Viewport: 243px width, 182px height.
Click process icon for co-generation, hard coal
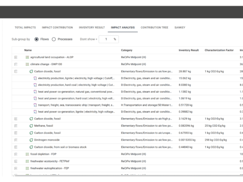(x=35, y=99)
